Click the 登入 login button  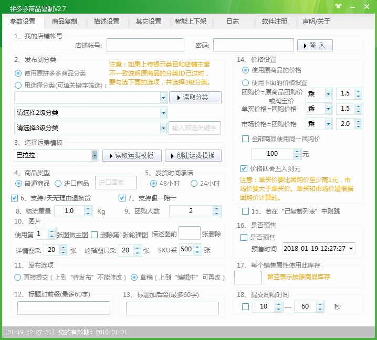click(315, 46)
